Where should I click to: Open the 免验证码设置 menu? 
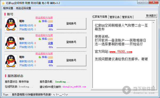[23, 8]
